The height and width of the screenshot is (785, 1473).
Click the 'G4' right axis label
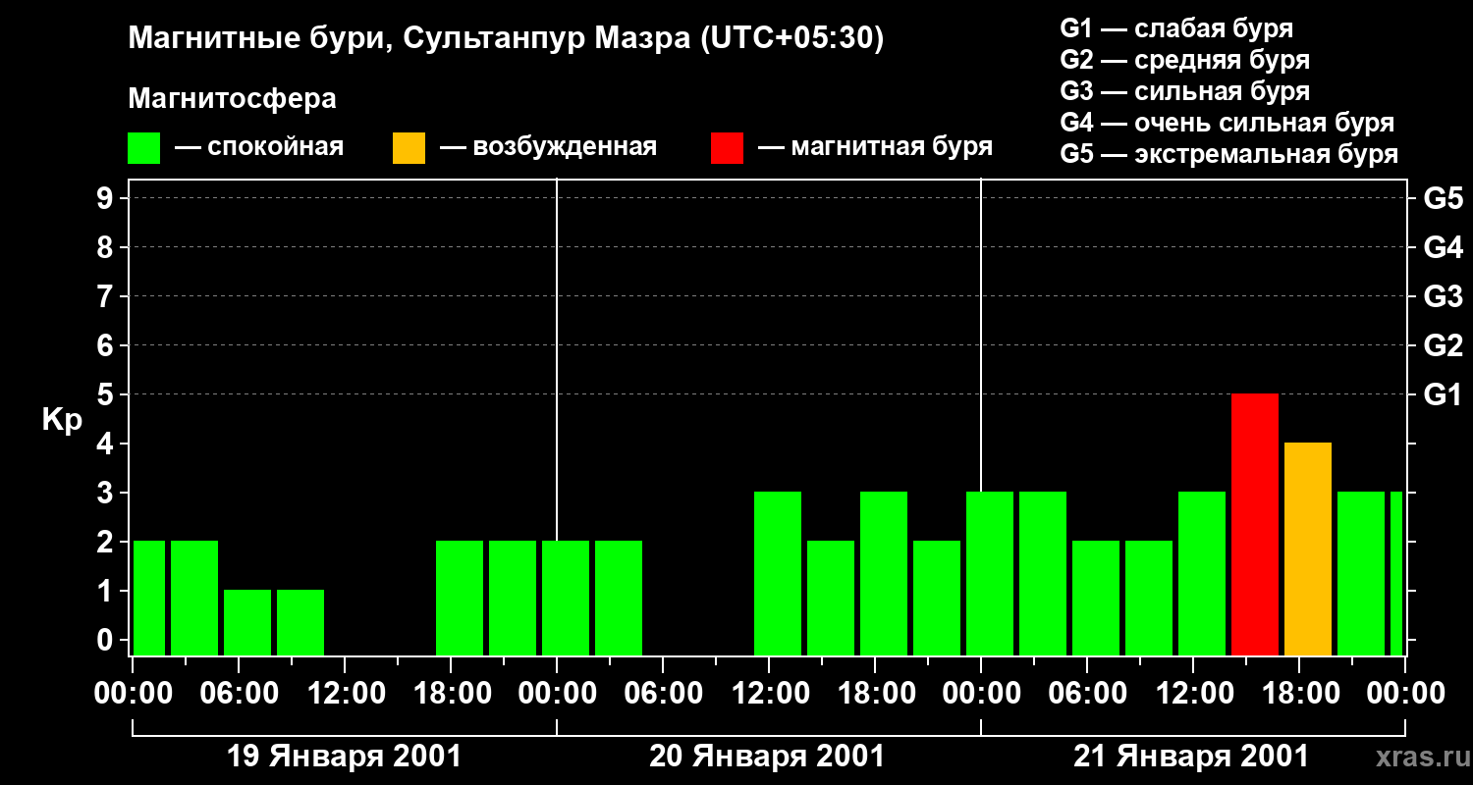[x=1443, y=248]
